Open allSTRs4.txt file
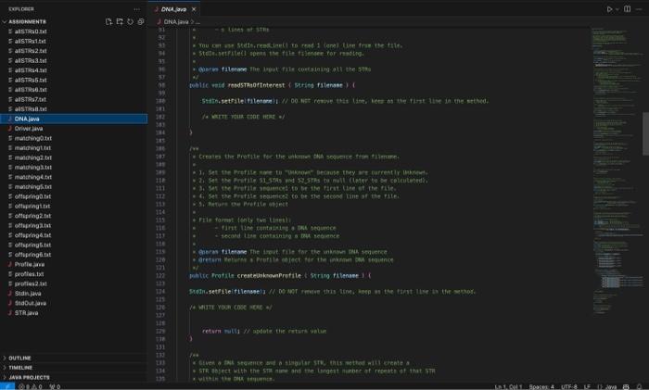This screenshot has width=649, height=390. pos(31,70)
